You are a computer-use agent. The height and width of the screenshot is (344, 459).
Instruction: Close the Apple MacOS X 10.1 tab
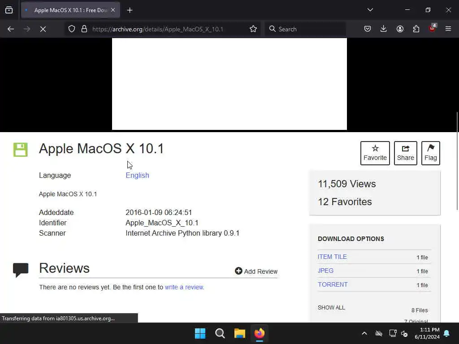click(x=113, y=10)
